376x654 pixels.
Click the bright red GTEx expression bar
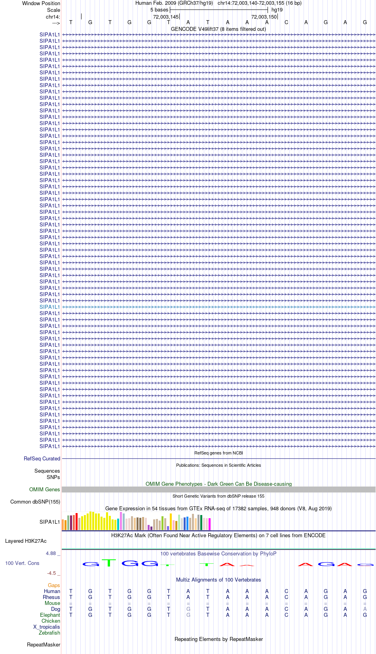coord(76,522)
